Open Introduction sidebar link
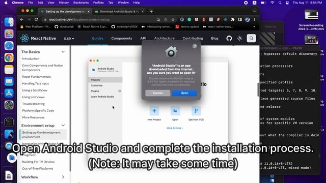Image resolution: width=326 pixels, height=183 pixels. click(31, 59)
